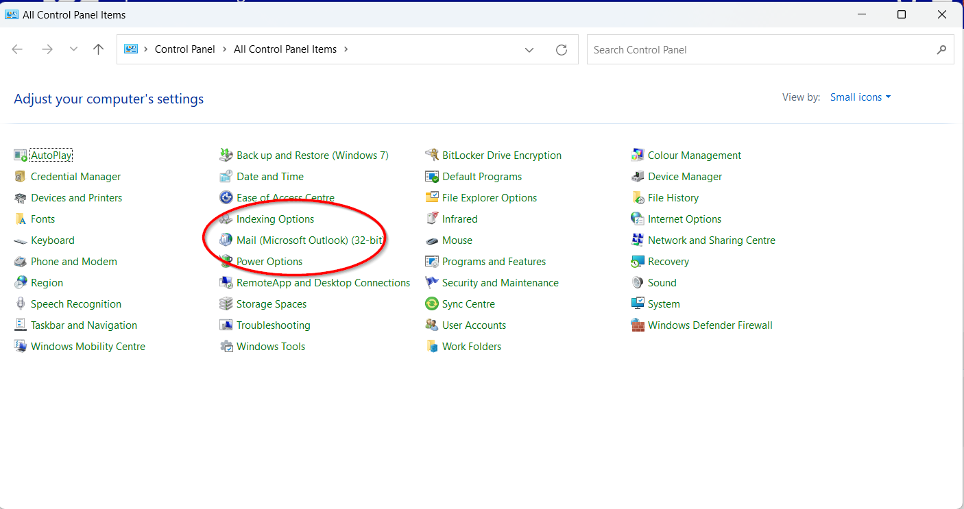964x509 pixels.
Task: Open the recent locations dropdown arrow
Action: tap(73, 49)
